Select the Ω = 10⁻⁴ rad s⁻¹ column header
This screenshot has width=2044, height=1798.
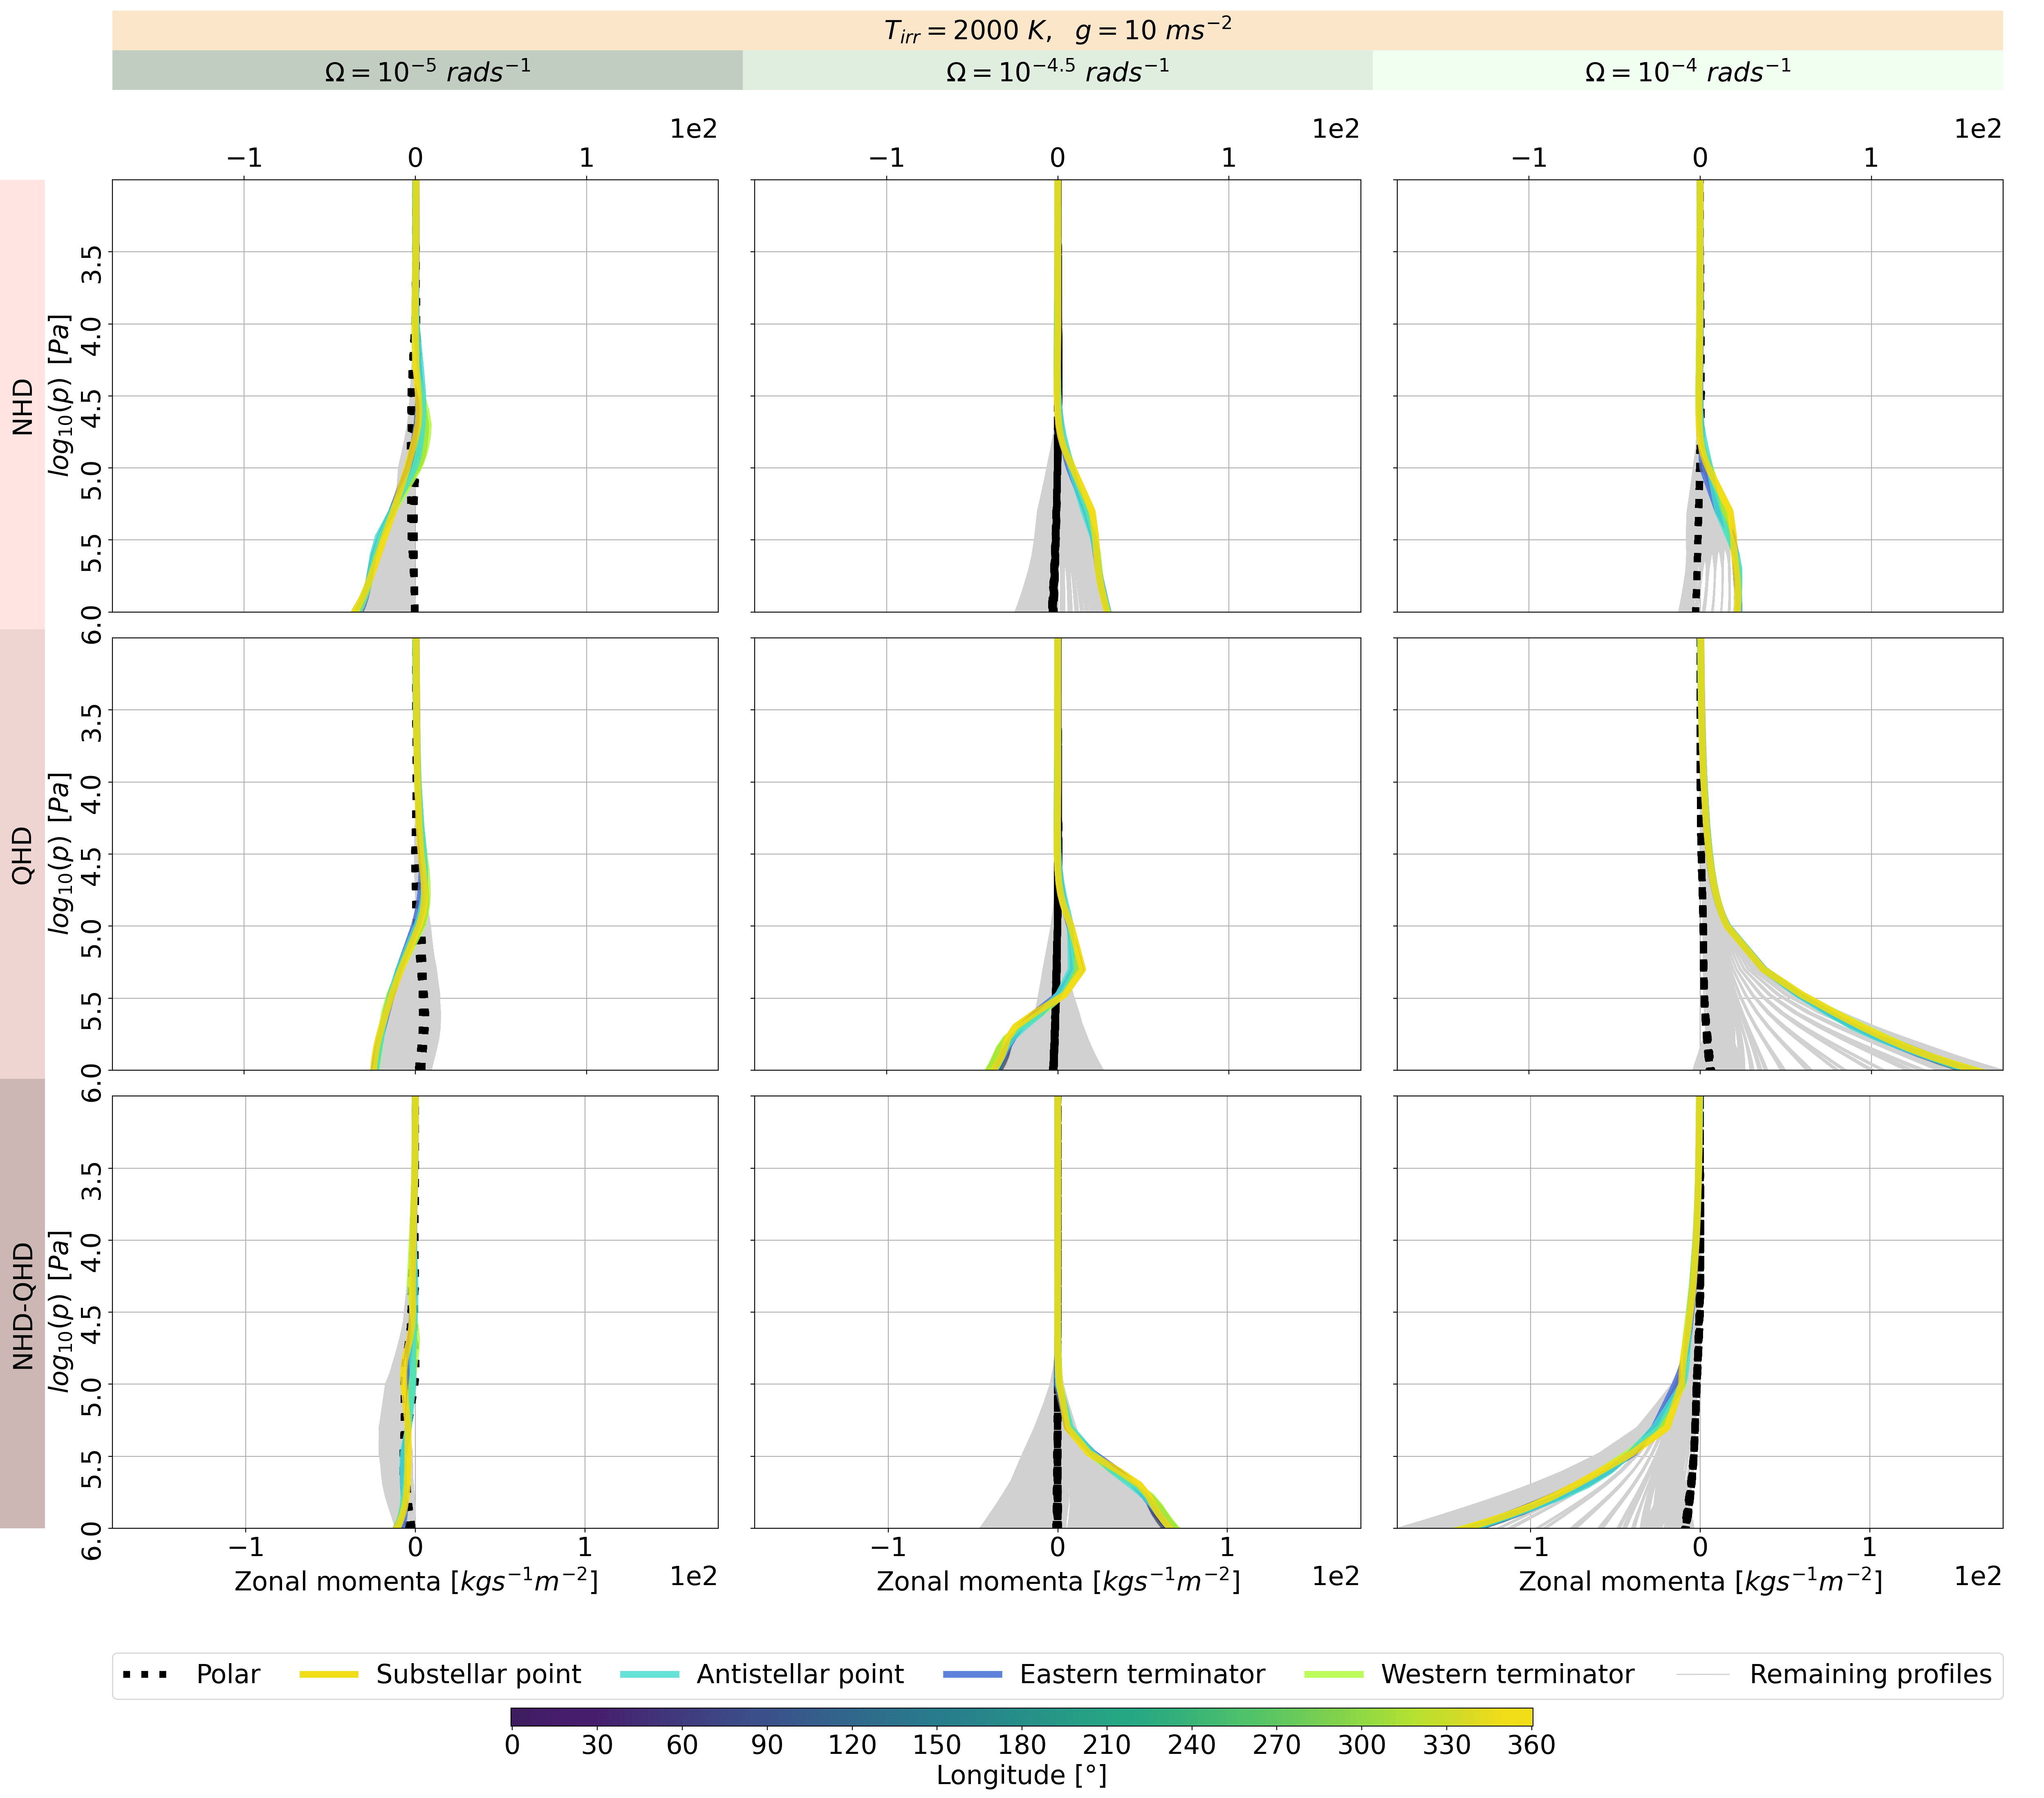1688,71
